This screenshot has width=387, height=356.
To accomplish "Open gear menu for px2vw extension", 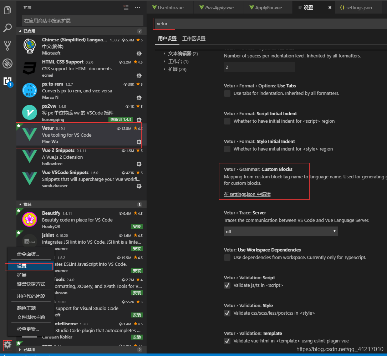I will pos(139,120).
